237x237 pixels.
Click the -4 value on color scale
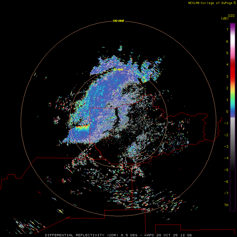pyautogui.click(x=226, y=158)
